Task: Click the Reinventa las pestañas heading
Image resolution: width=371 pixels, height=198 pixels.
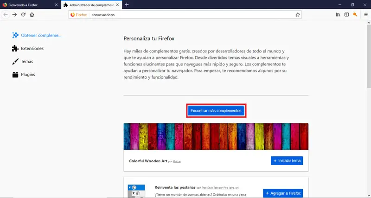Action: pos(175,187)
